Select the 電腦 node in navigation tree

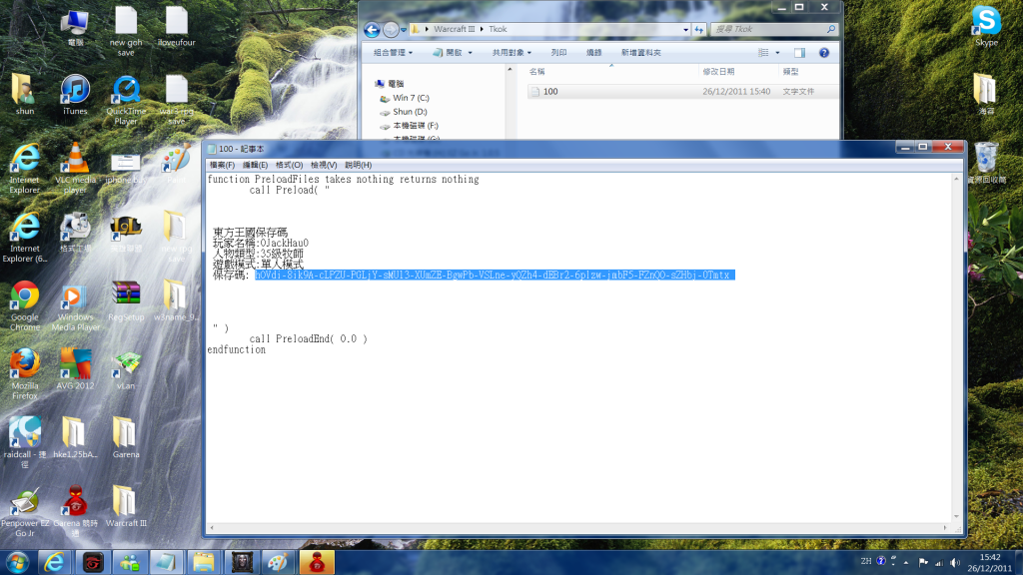pos(396,84)
